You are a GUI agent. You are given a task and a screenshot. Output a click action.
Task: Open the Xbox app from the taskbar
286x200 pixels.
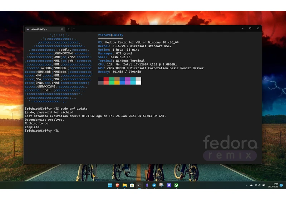(176, 185)
